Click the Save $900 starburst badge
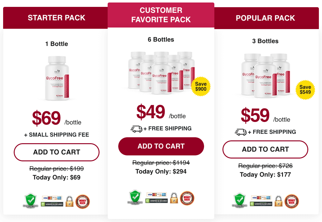The height and width of the screenshot is (222, 322). point(201,87)
